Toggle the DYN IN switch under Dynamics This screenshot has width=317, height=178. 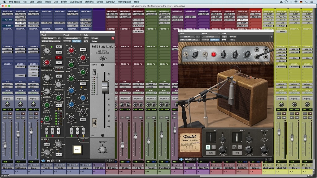coord(46,131)
